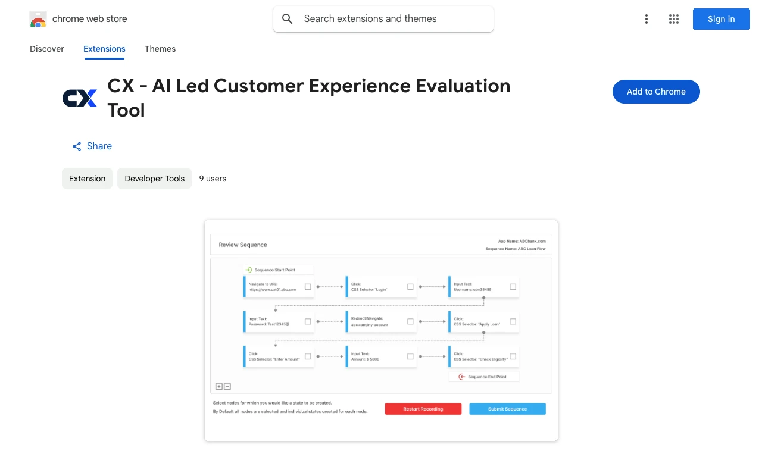Click the Chrome Web Store logo
Screen dimensions: 762x476
(38, 19)
